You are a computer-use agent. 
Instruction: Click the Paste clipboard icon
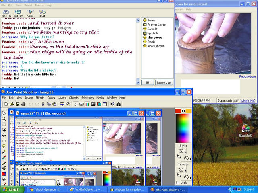(54, 104)
